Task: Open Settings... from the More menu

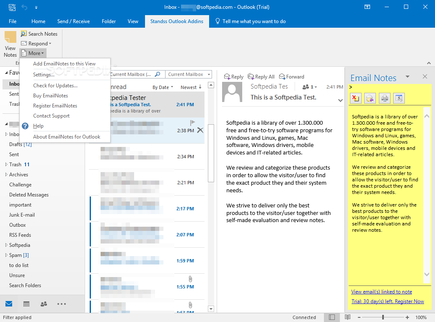Action: click(x=44, y=74)
